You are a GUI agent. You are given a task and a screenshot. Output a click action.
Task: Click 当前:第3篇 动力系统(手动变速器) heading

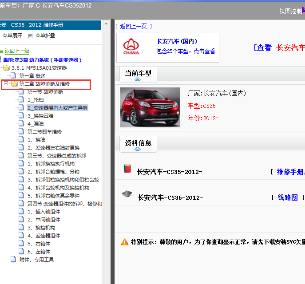[42, 60]
